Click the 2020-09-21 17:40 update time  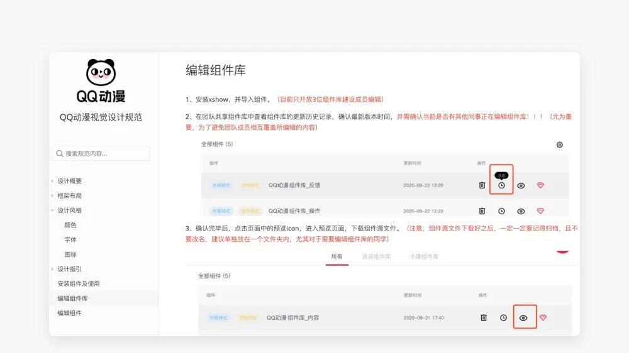[x=423, y=317]
